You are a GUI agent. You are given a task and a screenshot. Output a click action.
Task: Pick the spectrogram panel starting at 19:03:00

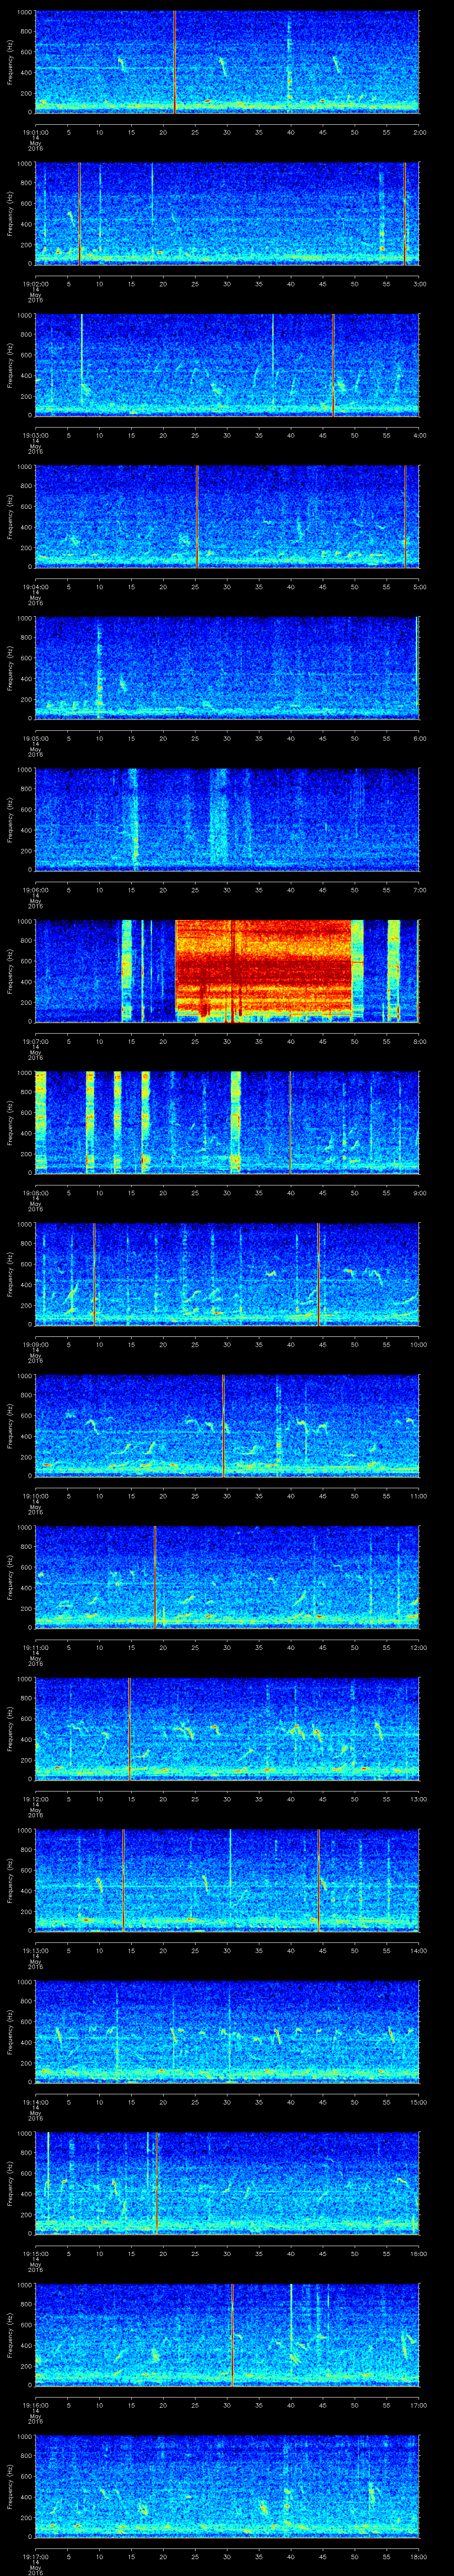click(227, 365)
